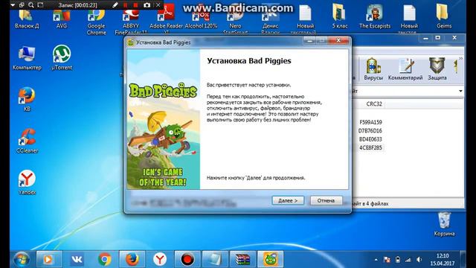Switch to the Bandicam taskbar button
Screen dimensions: 476x268
[187, 259]
